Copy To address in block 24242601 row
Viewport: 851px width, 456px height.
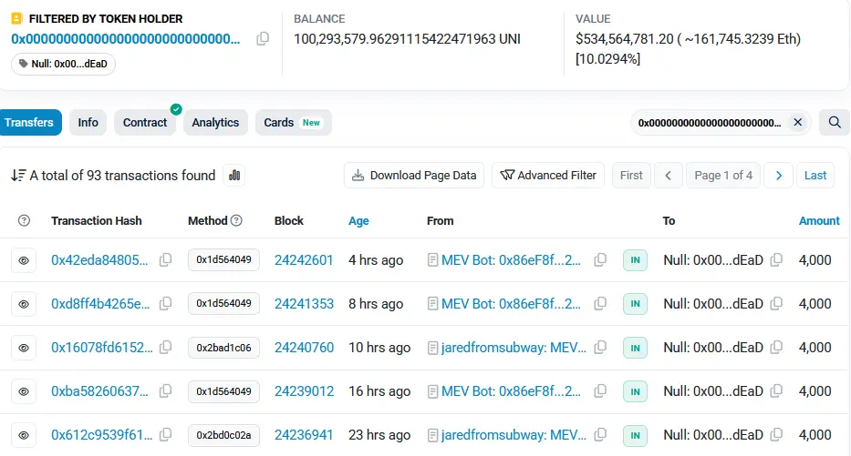tap(776, 260)
